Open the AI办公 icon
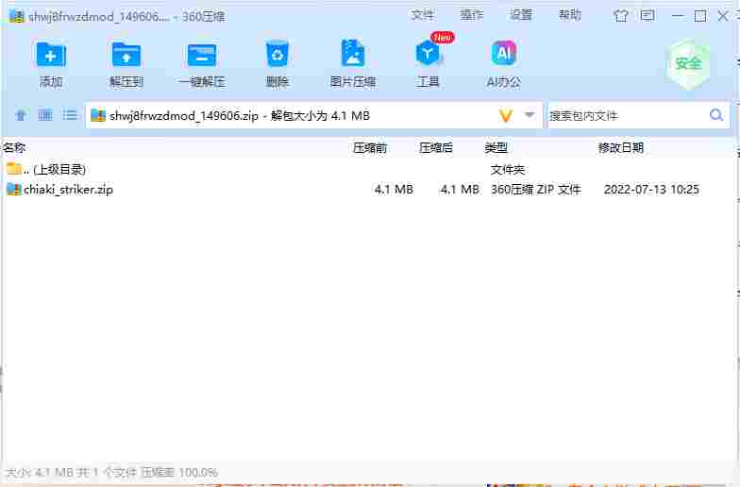740x487 pixels. click(x=504, y=53)
